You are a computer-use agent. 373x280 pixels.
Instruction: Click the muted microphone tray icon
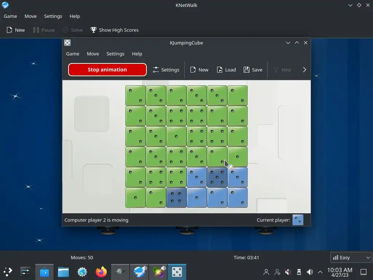click(x=288, y=272)
